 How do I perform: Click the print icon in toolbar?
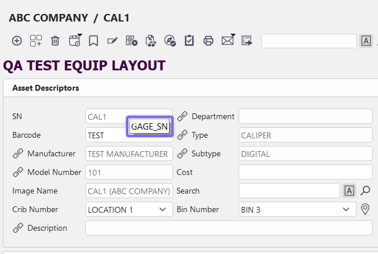pos(208,41)
